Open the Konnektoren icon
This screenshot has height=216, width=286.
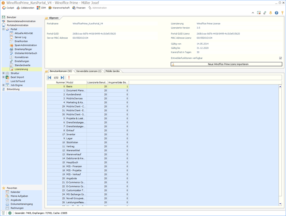(11, 57)
